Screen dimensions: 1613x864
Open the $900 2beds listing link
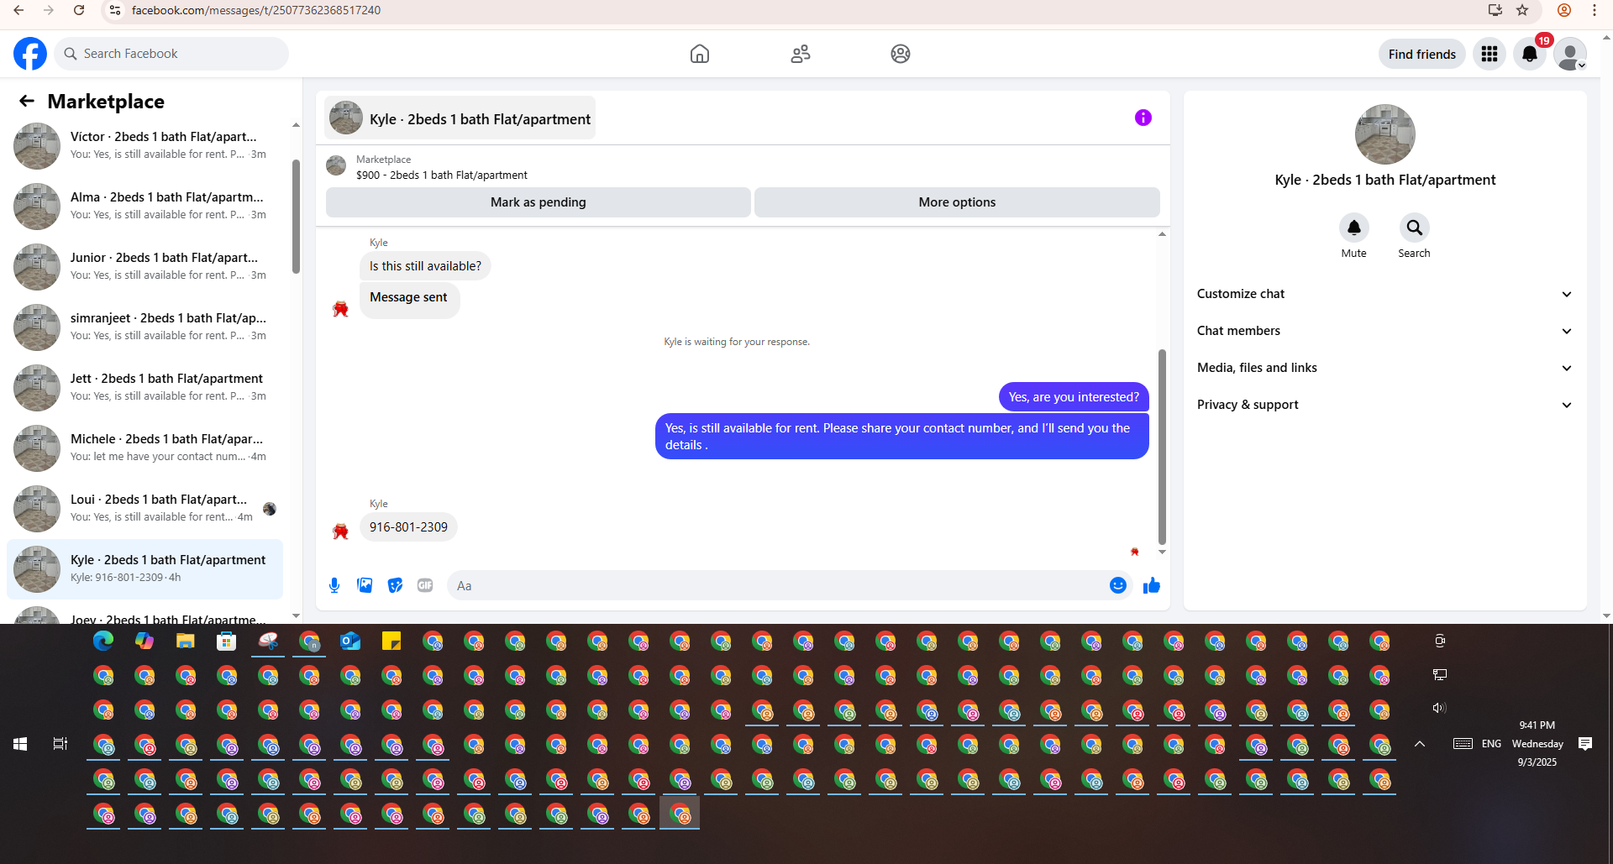pos(442,175)
